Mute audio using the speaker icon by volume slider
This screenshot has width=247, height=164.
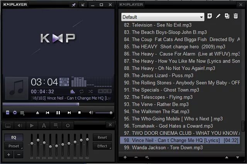pos(91,113)
